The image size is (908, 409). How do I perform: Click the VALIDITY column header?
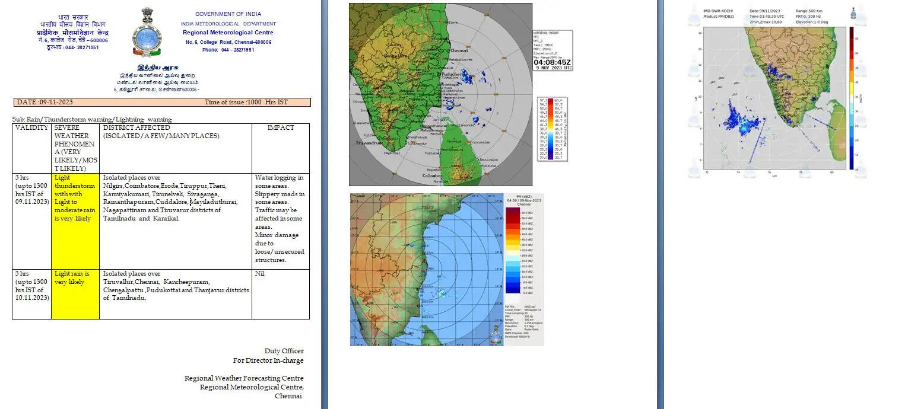click(31, 127)
